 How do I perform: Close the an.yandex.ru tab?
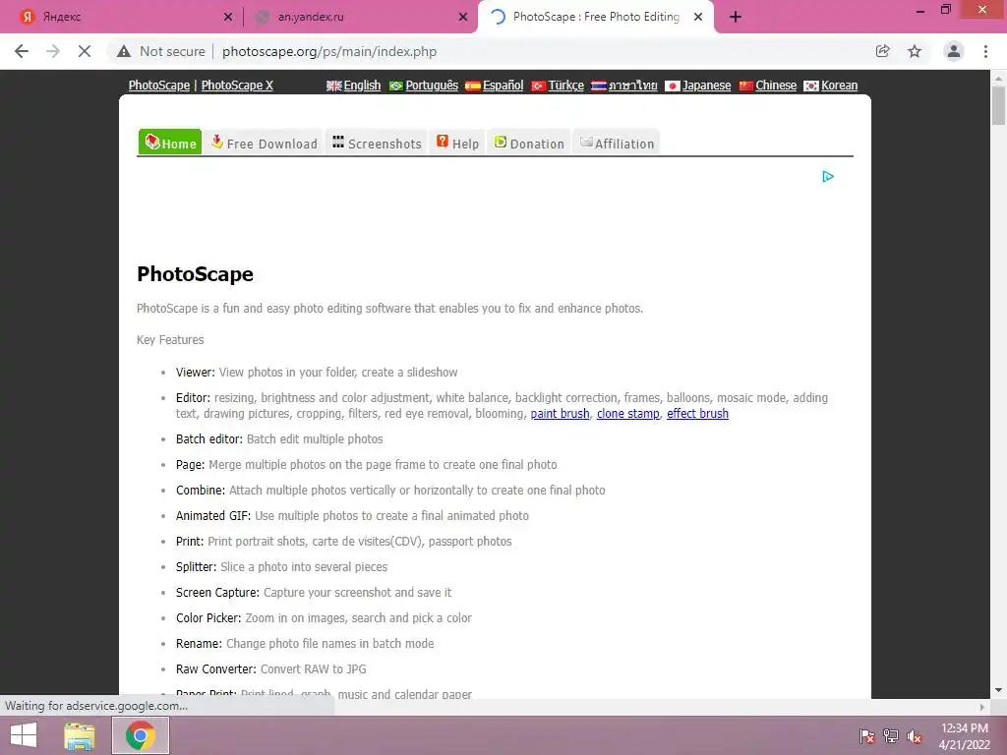pos(463,17)
